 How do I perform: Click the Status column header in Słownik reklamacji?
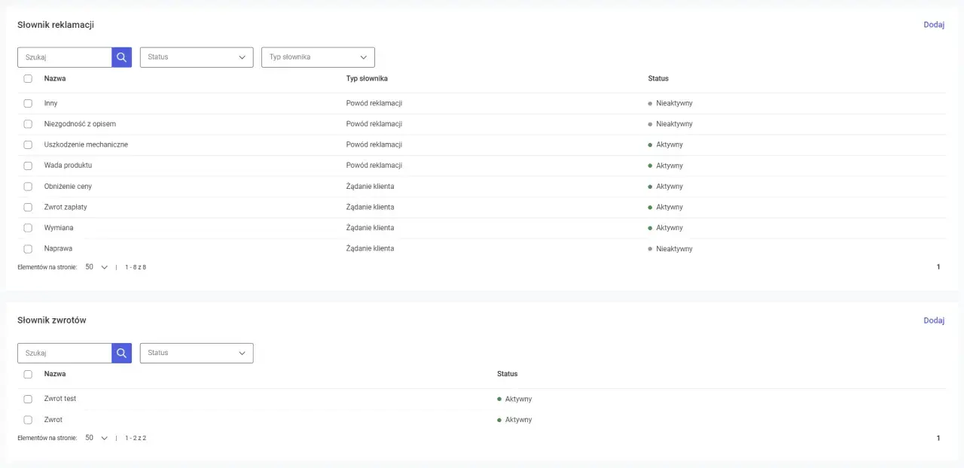pyautogui.click(x=658, y=78)
